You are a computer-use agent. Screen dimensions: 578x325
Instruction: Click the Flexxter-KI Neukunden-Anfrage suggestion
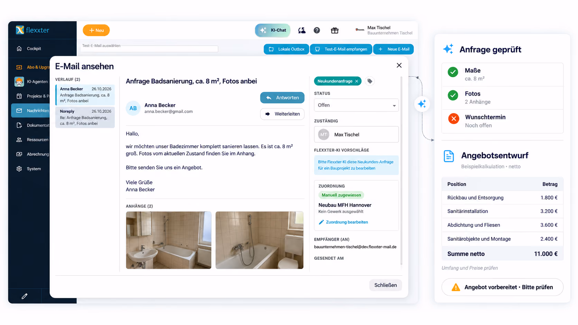[356, 165]
